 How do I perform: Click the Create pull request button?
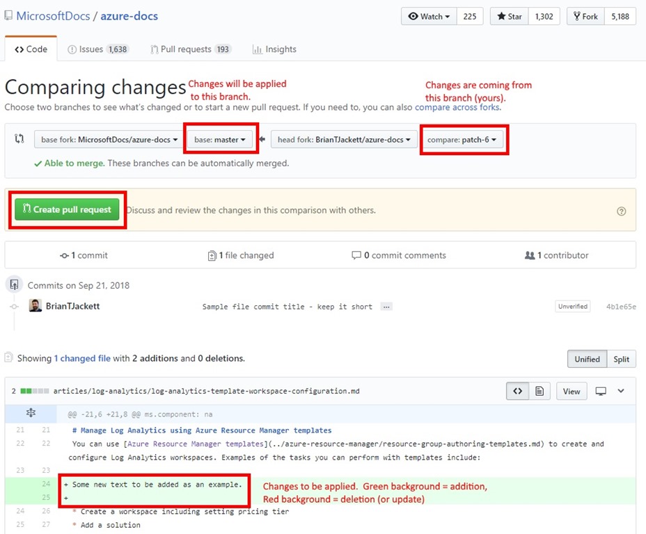click(x=67, y=209)
